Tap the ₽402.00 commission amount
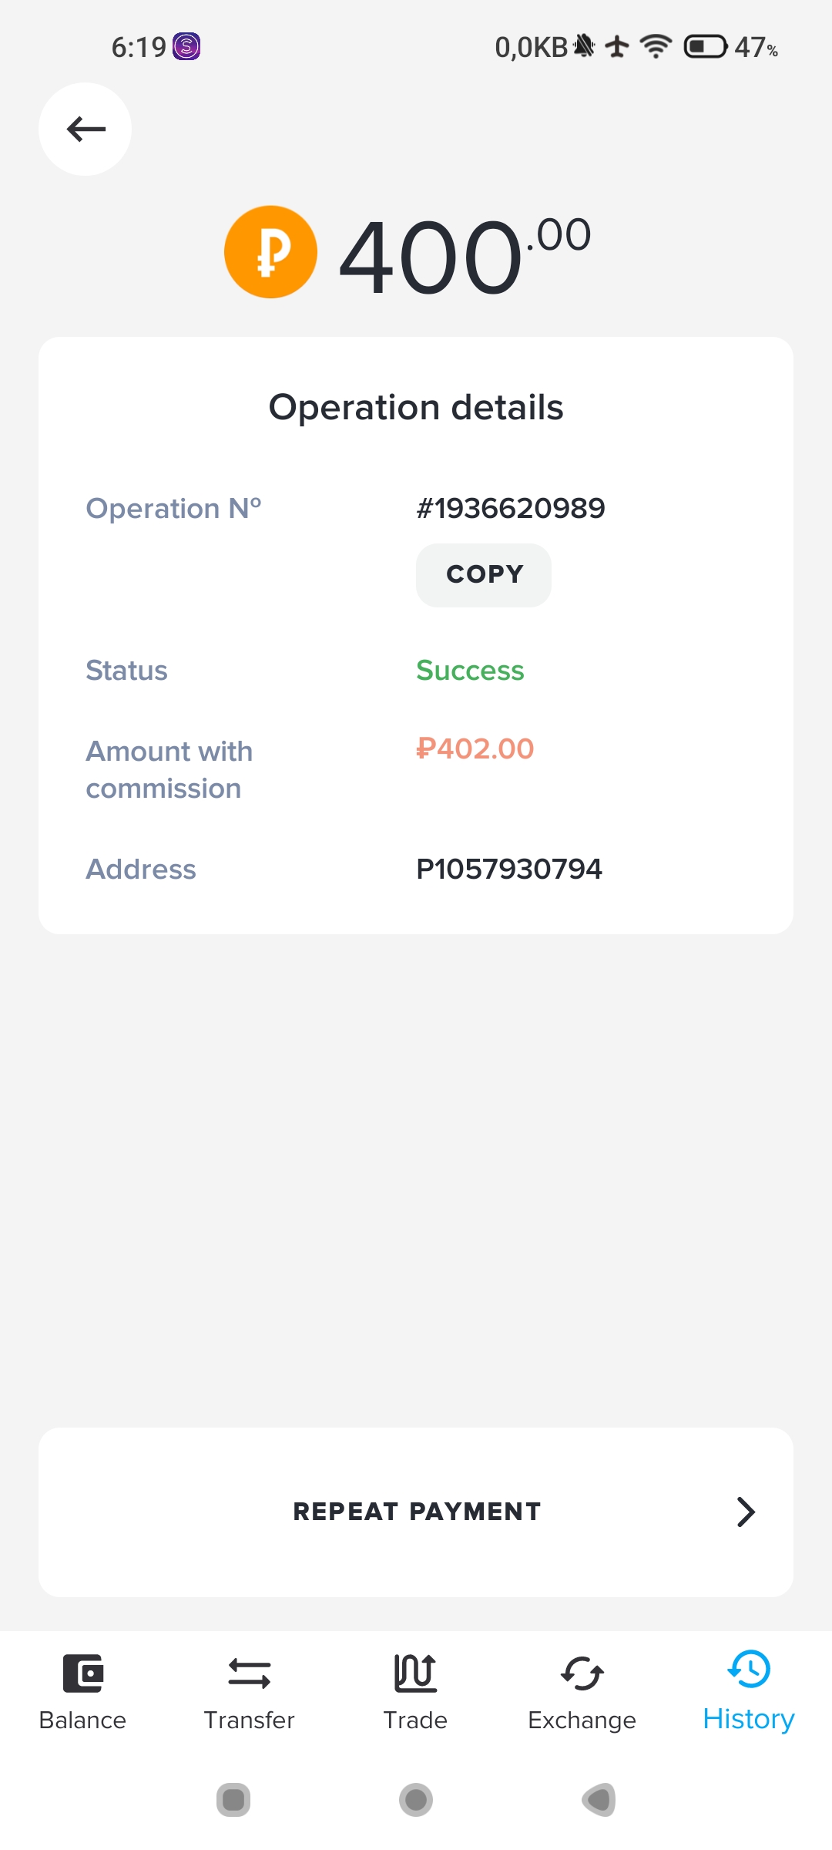 [x=475, y=748]
